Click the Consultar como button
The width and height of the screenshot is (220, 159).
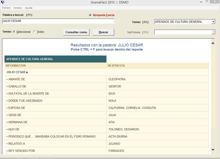[x=76, y=32]
